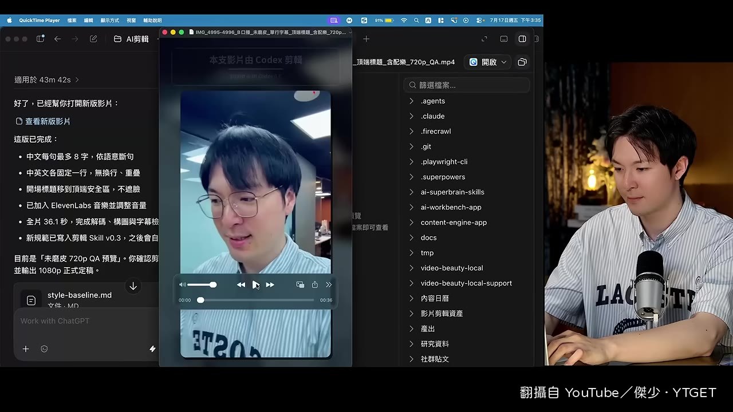Add attachment with plus icon in composer
Viewport: 733px width, 412px height.
pyautogui.click(x=26, y=348)
